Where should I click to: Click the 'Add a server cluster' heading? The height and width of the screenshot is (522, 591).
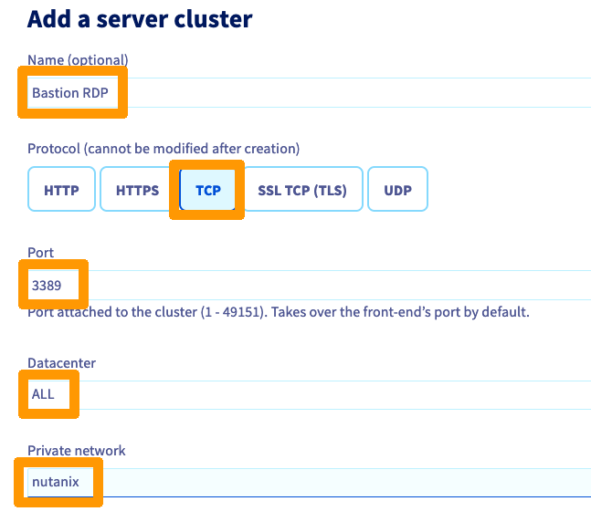tap(140, 19)
